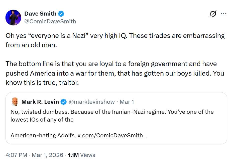The height and width of the screenshot is (164, 233).
Task: Open Dave Smith's profile picture
Action: coord(13,18)
